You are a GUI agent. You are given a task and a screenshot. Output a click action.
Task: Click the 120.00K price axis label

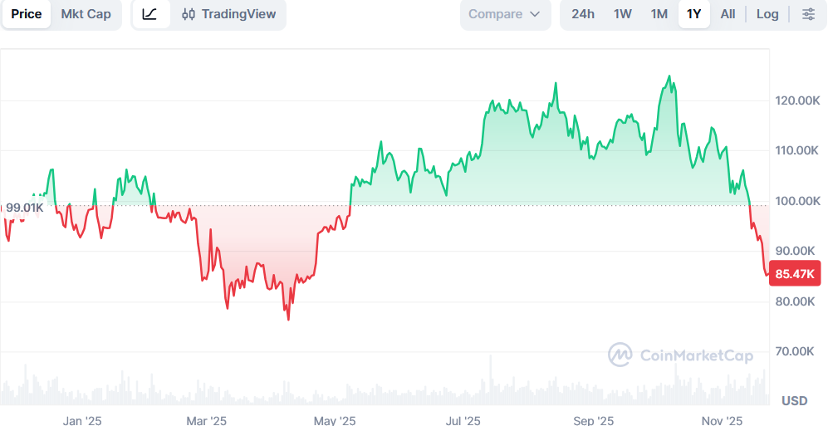pyautogui.click(x=796, y=100)
